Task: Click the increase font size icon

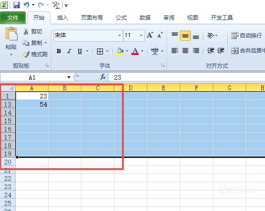Action: (x=150, y=35)
